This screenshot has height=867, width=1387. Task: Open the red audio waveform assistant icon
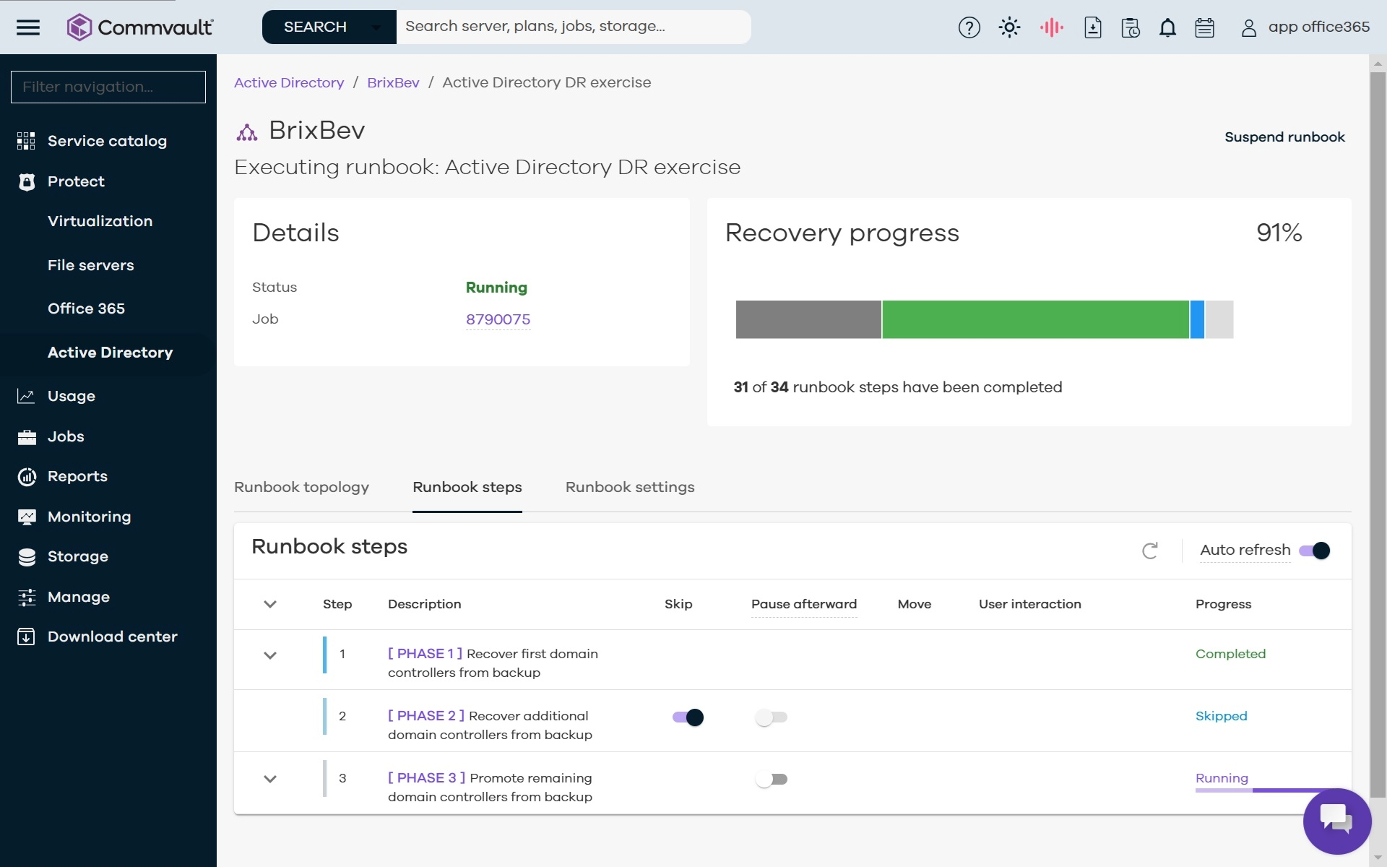pos(1051,27)
